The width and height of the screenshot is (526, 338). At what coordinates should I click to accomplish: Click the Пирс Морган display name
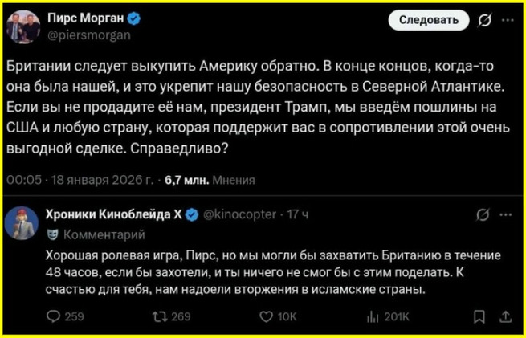(84, 19)
